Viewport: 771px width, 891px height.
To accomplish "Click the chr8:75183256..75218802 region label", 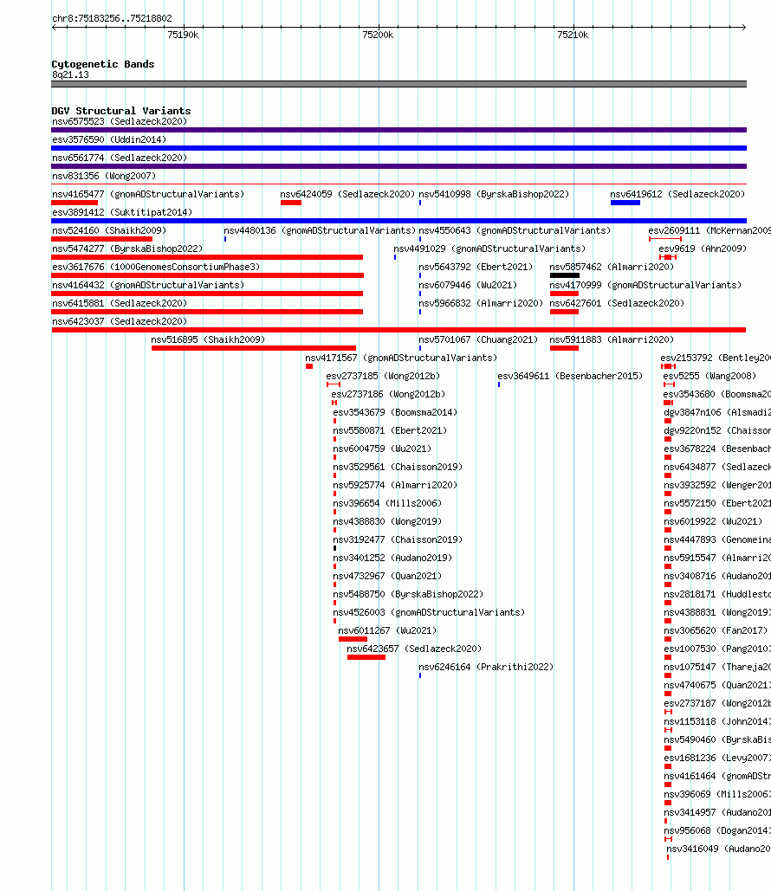I will tap(112, 18).
